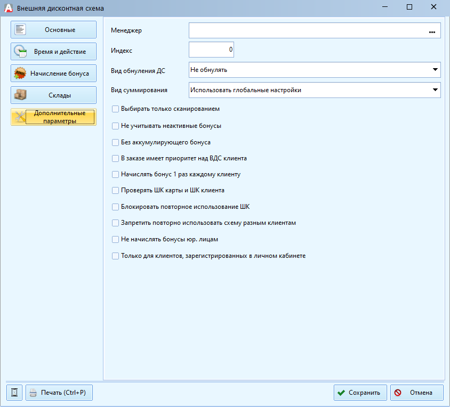
Task: Maximize the Внешняя дисконтная схема window
Action: coord(409,7)
